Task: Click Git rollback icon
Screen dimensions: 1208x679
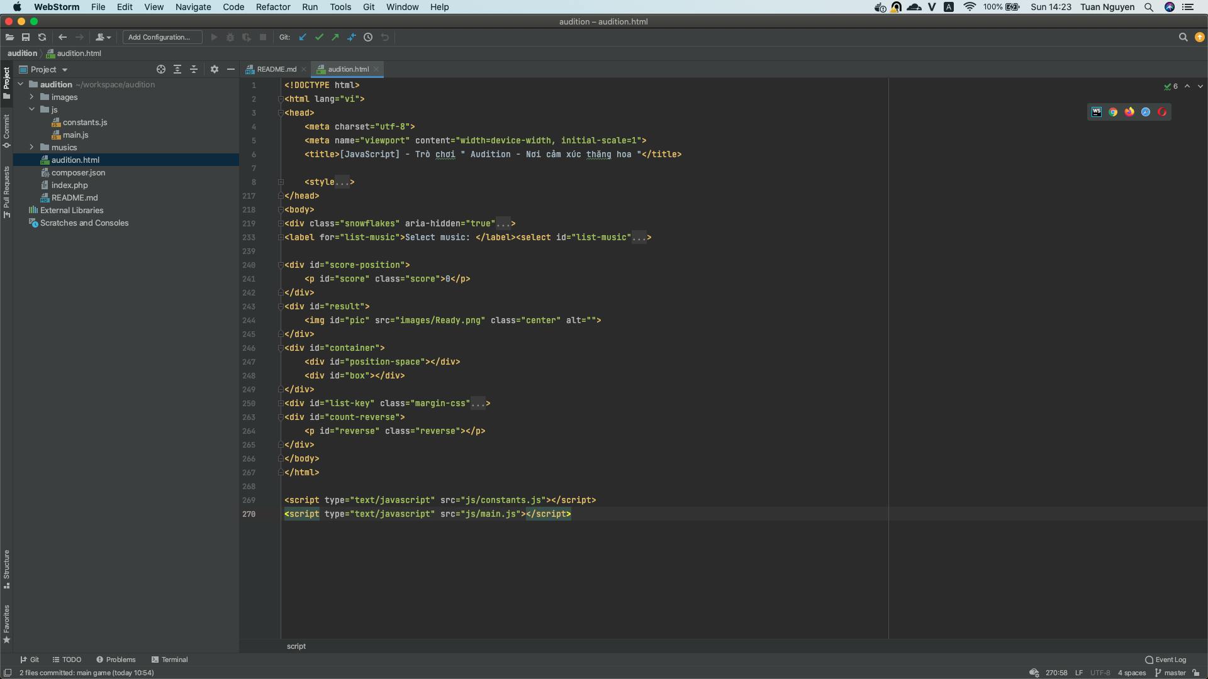Action: [x=385, y=37]
